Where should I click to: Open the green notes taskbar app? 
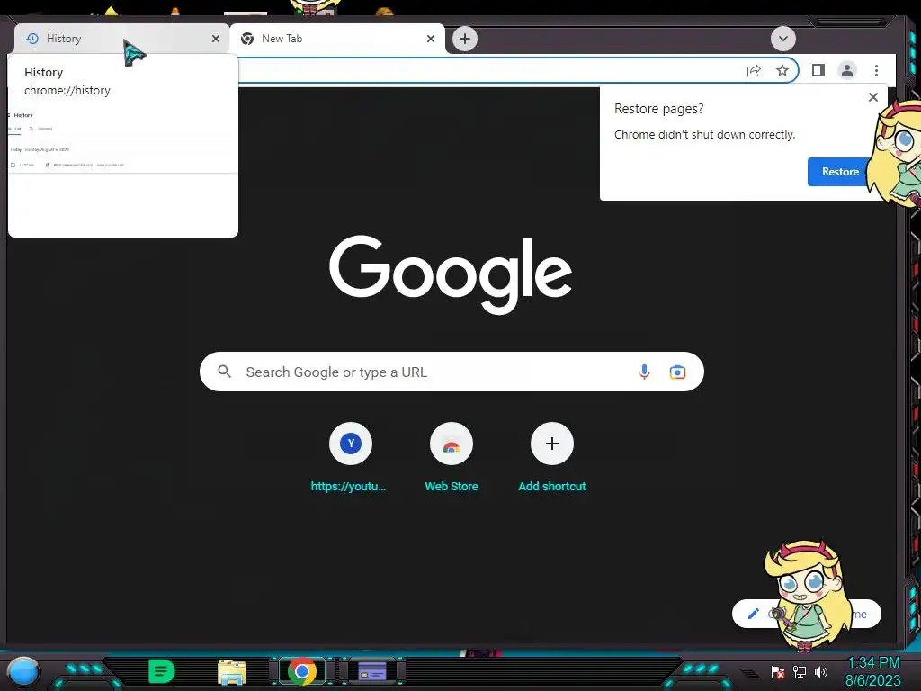162,671
